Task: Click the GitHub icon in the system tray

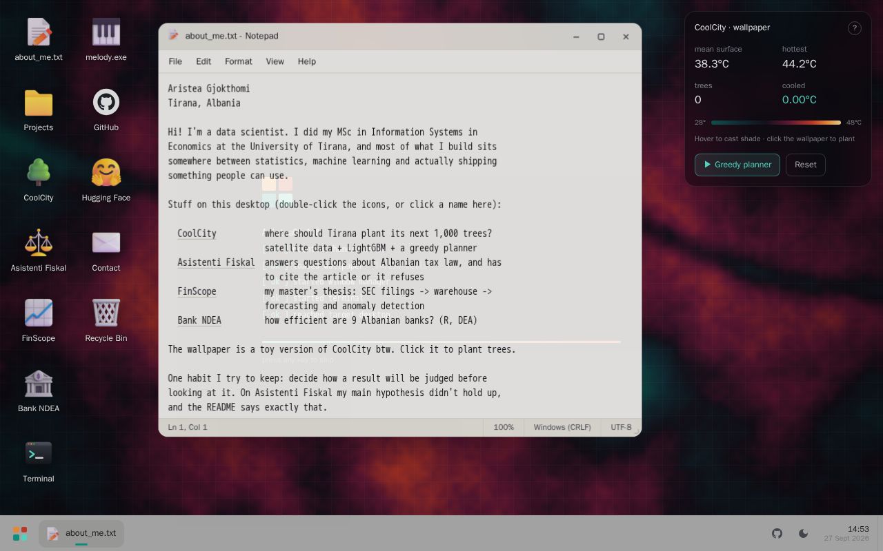Action: point(777,534)
